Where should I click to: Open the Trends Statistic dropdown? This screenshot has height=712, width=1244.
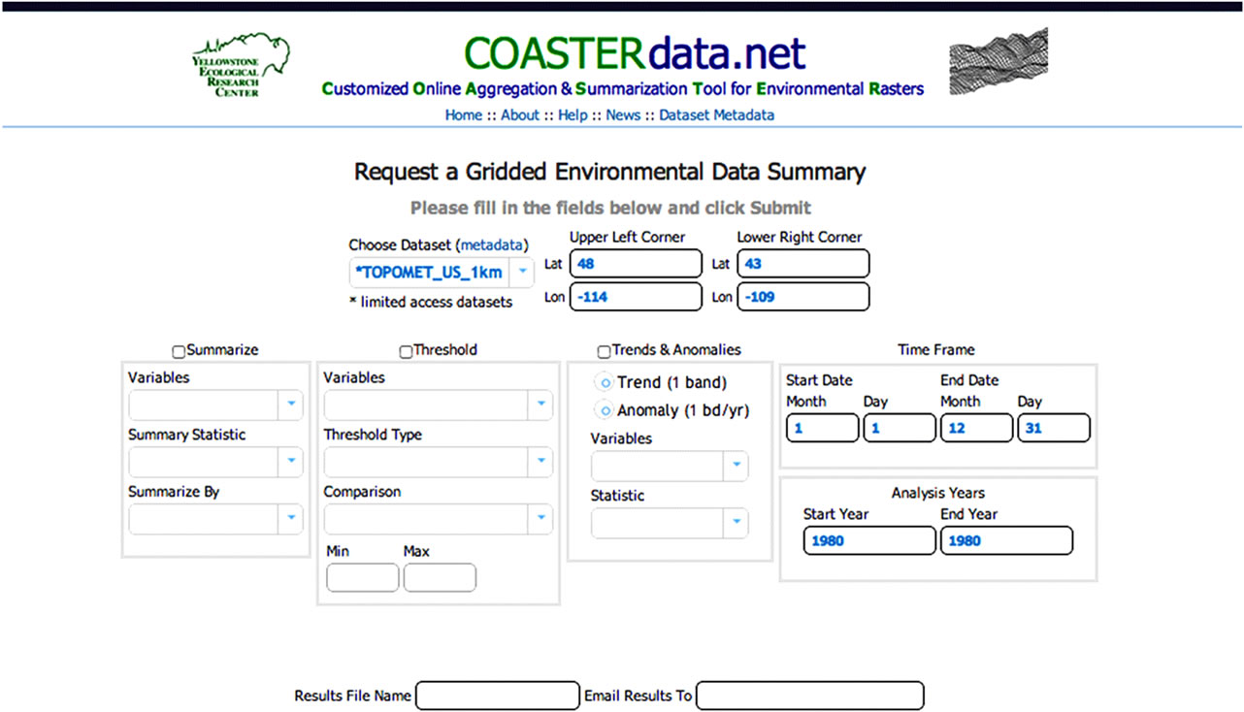click(x=670, y=524)
